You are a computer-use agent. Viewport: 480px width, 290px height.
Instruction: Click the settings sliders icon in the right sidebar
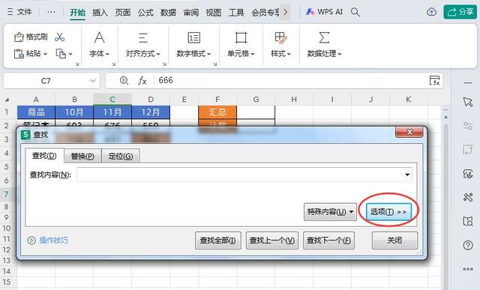coord(468,126)
